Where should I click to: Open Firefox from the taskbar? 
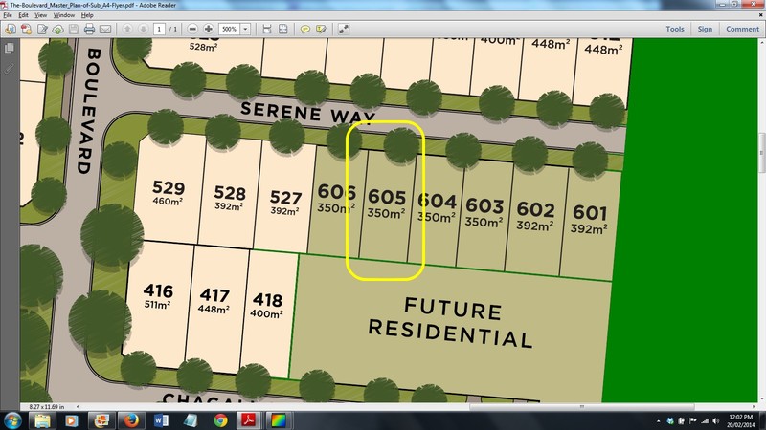click(x=129, y=419)
